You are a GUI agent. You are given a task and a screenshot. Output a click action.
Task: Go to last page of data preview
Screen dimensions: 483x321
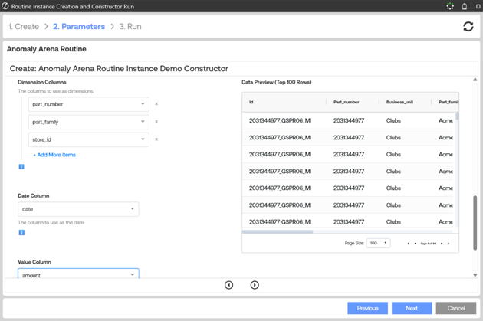(x=449, y=244)
